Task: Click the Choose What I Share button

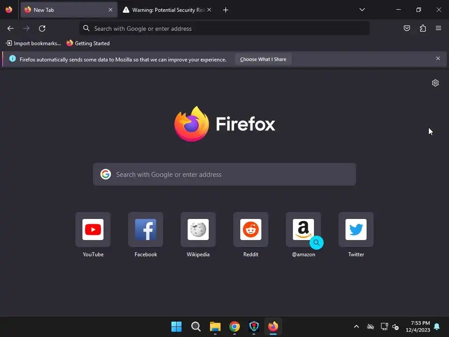Action: (x=263, y=59)
